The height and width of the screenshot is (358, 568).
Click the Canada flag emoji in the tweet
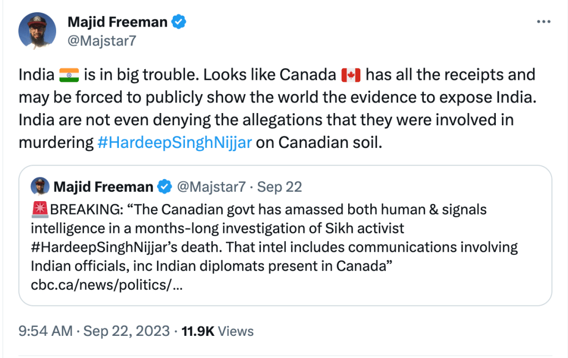(x=351, y=74)
